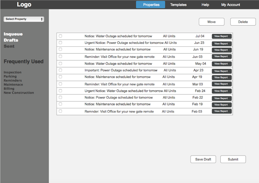Toggle the checkbox for the Apr 23 Power Outage notice
This screenshot has width=259, height=183.
point(60,70)
